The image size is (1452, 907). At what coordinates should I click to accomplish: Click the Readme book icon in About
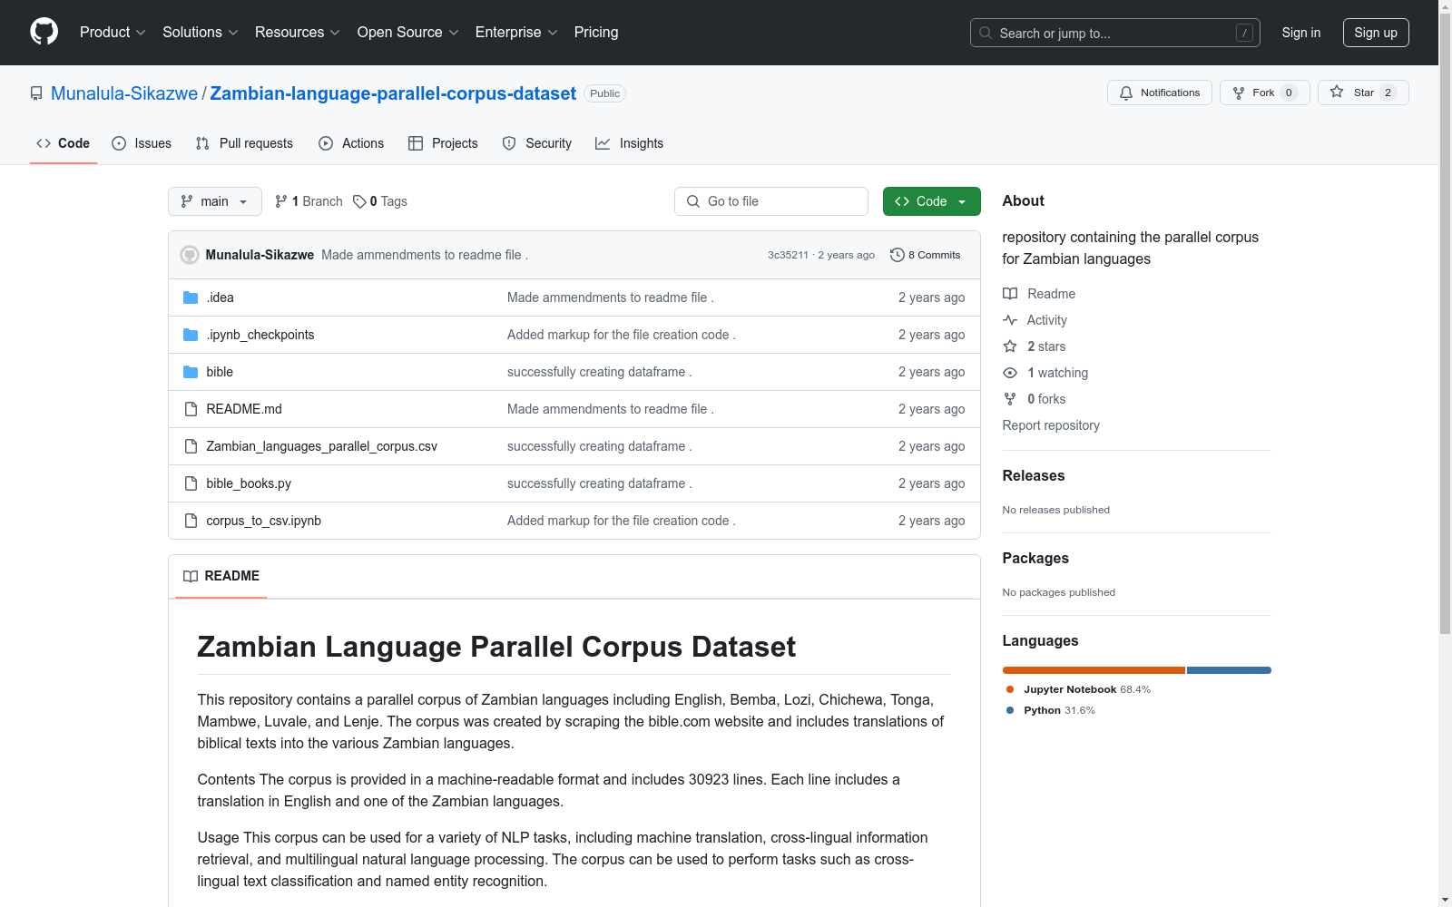[x=1010, y=294]
